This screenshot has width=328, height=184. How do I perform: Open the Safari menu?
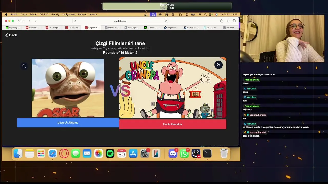(14, 15)
